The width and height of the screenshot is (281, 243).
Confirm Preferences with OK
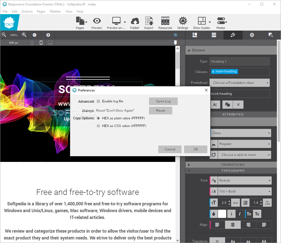pos(196,149)
